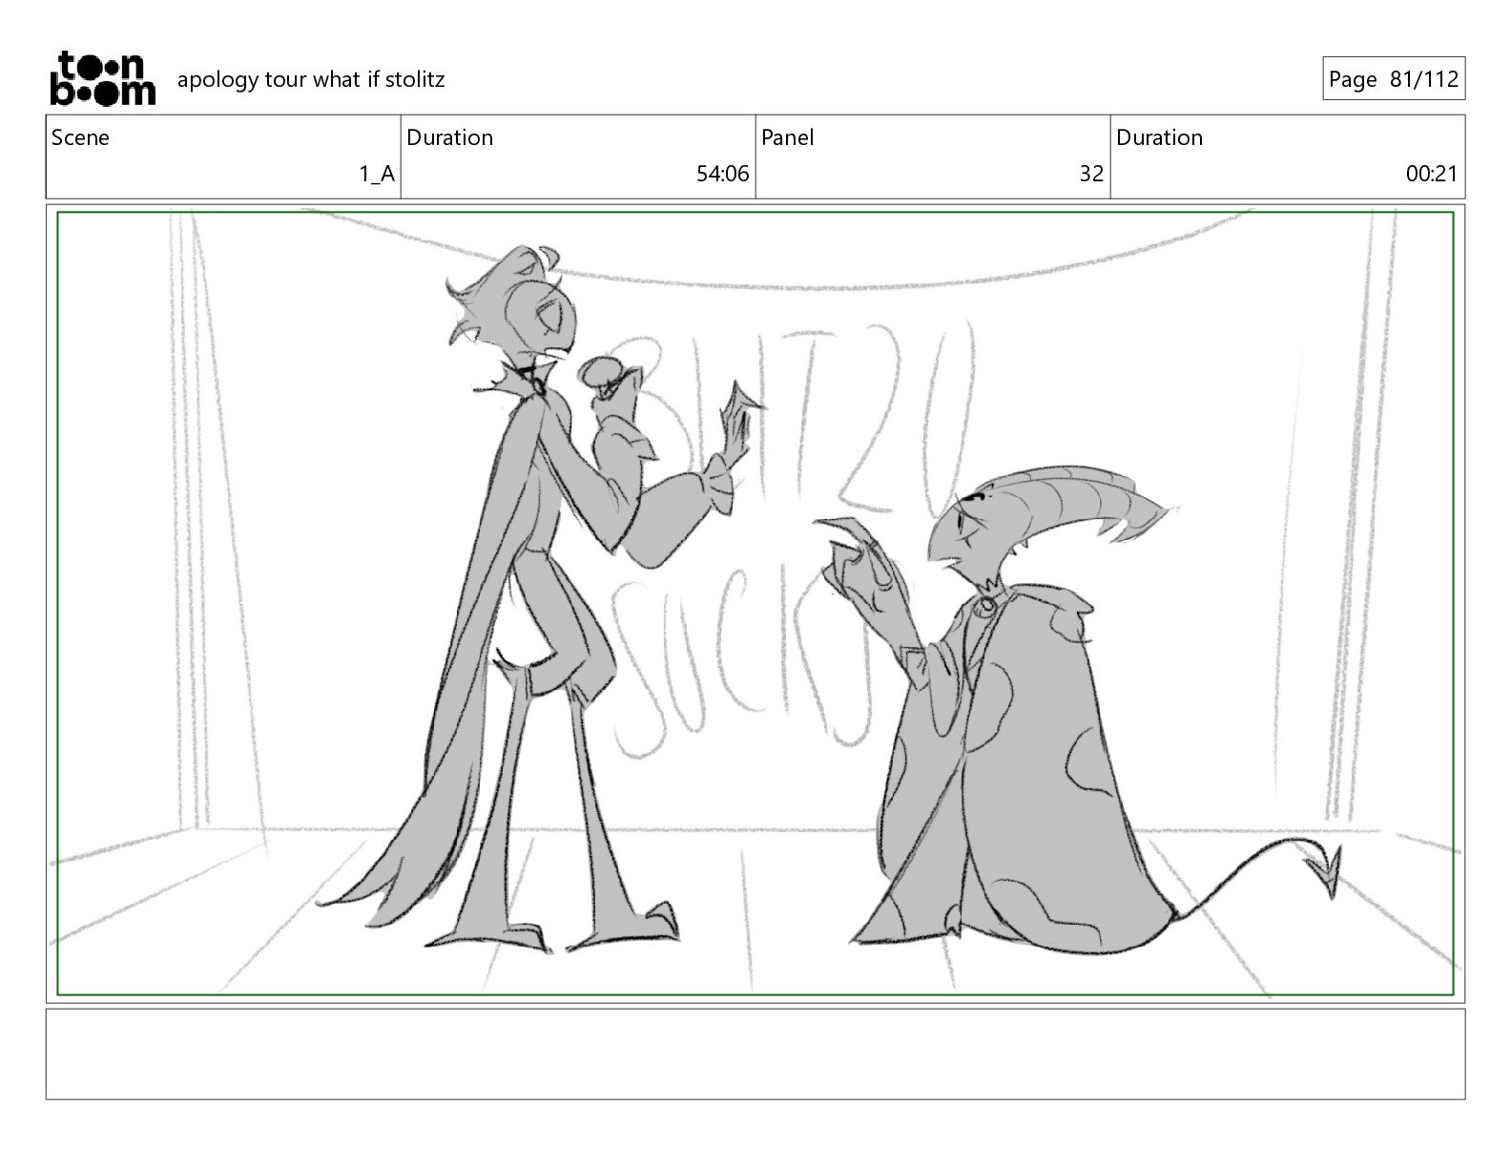Click the Duration label beside Scene

coord(450,137)
